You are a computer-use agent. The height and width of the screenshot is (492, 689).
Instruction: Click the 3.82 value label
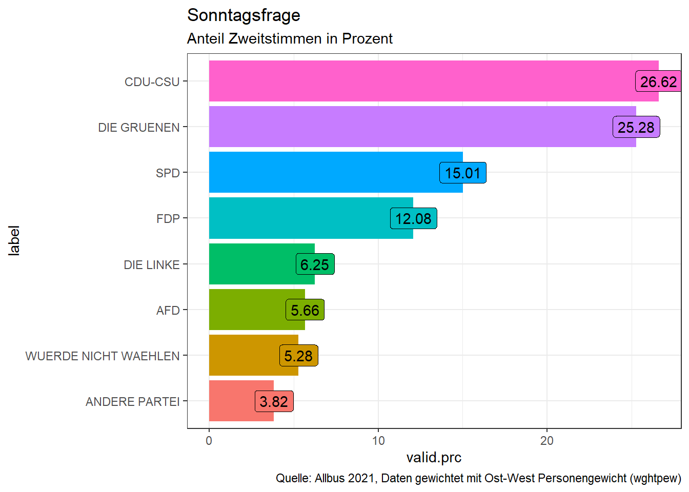pos(274,401)
